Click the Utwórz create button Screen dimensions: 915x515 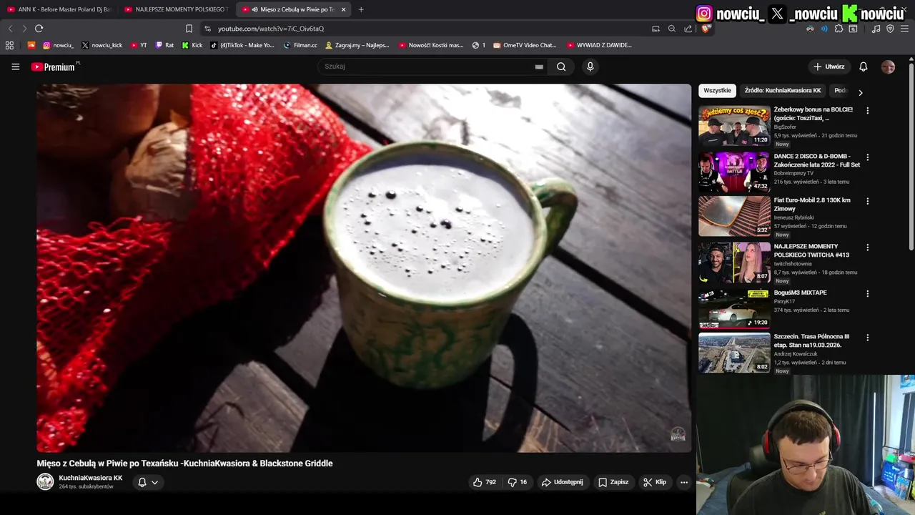click(x=829, y=67)
